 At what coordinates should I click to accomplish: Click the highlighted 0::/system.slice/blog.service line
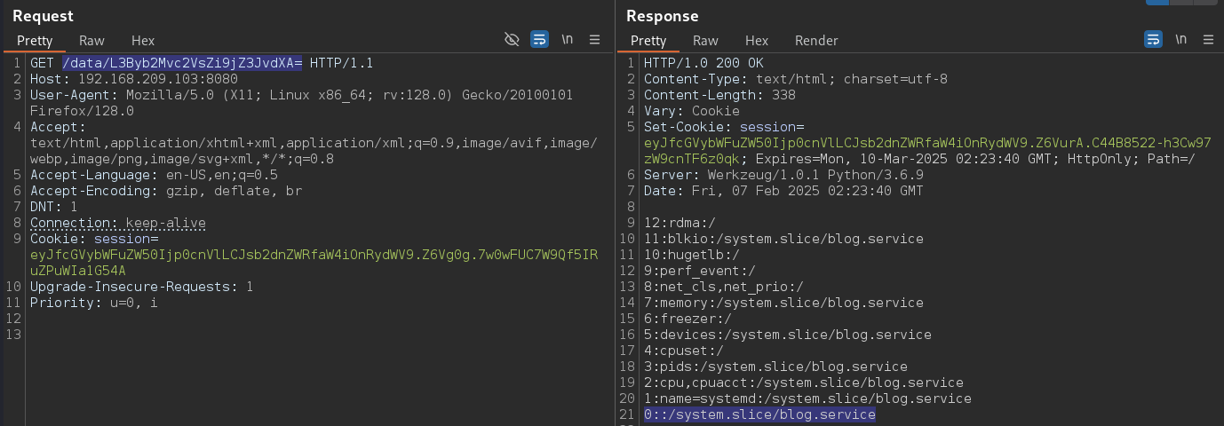759,414
